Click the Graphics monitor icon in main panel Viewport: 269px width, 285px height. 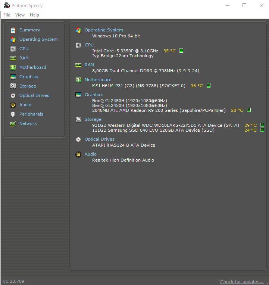point(78,95)
